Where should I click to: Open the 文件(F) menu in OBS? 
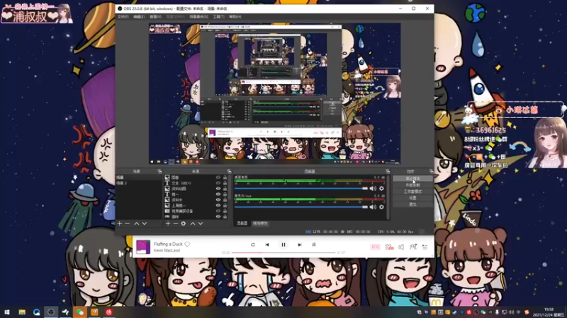pos(123,16)
